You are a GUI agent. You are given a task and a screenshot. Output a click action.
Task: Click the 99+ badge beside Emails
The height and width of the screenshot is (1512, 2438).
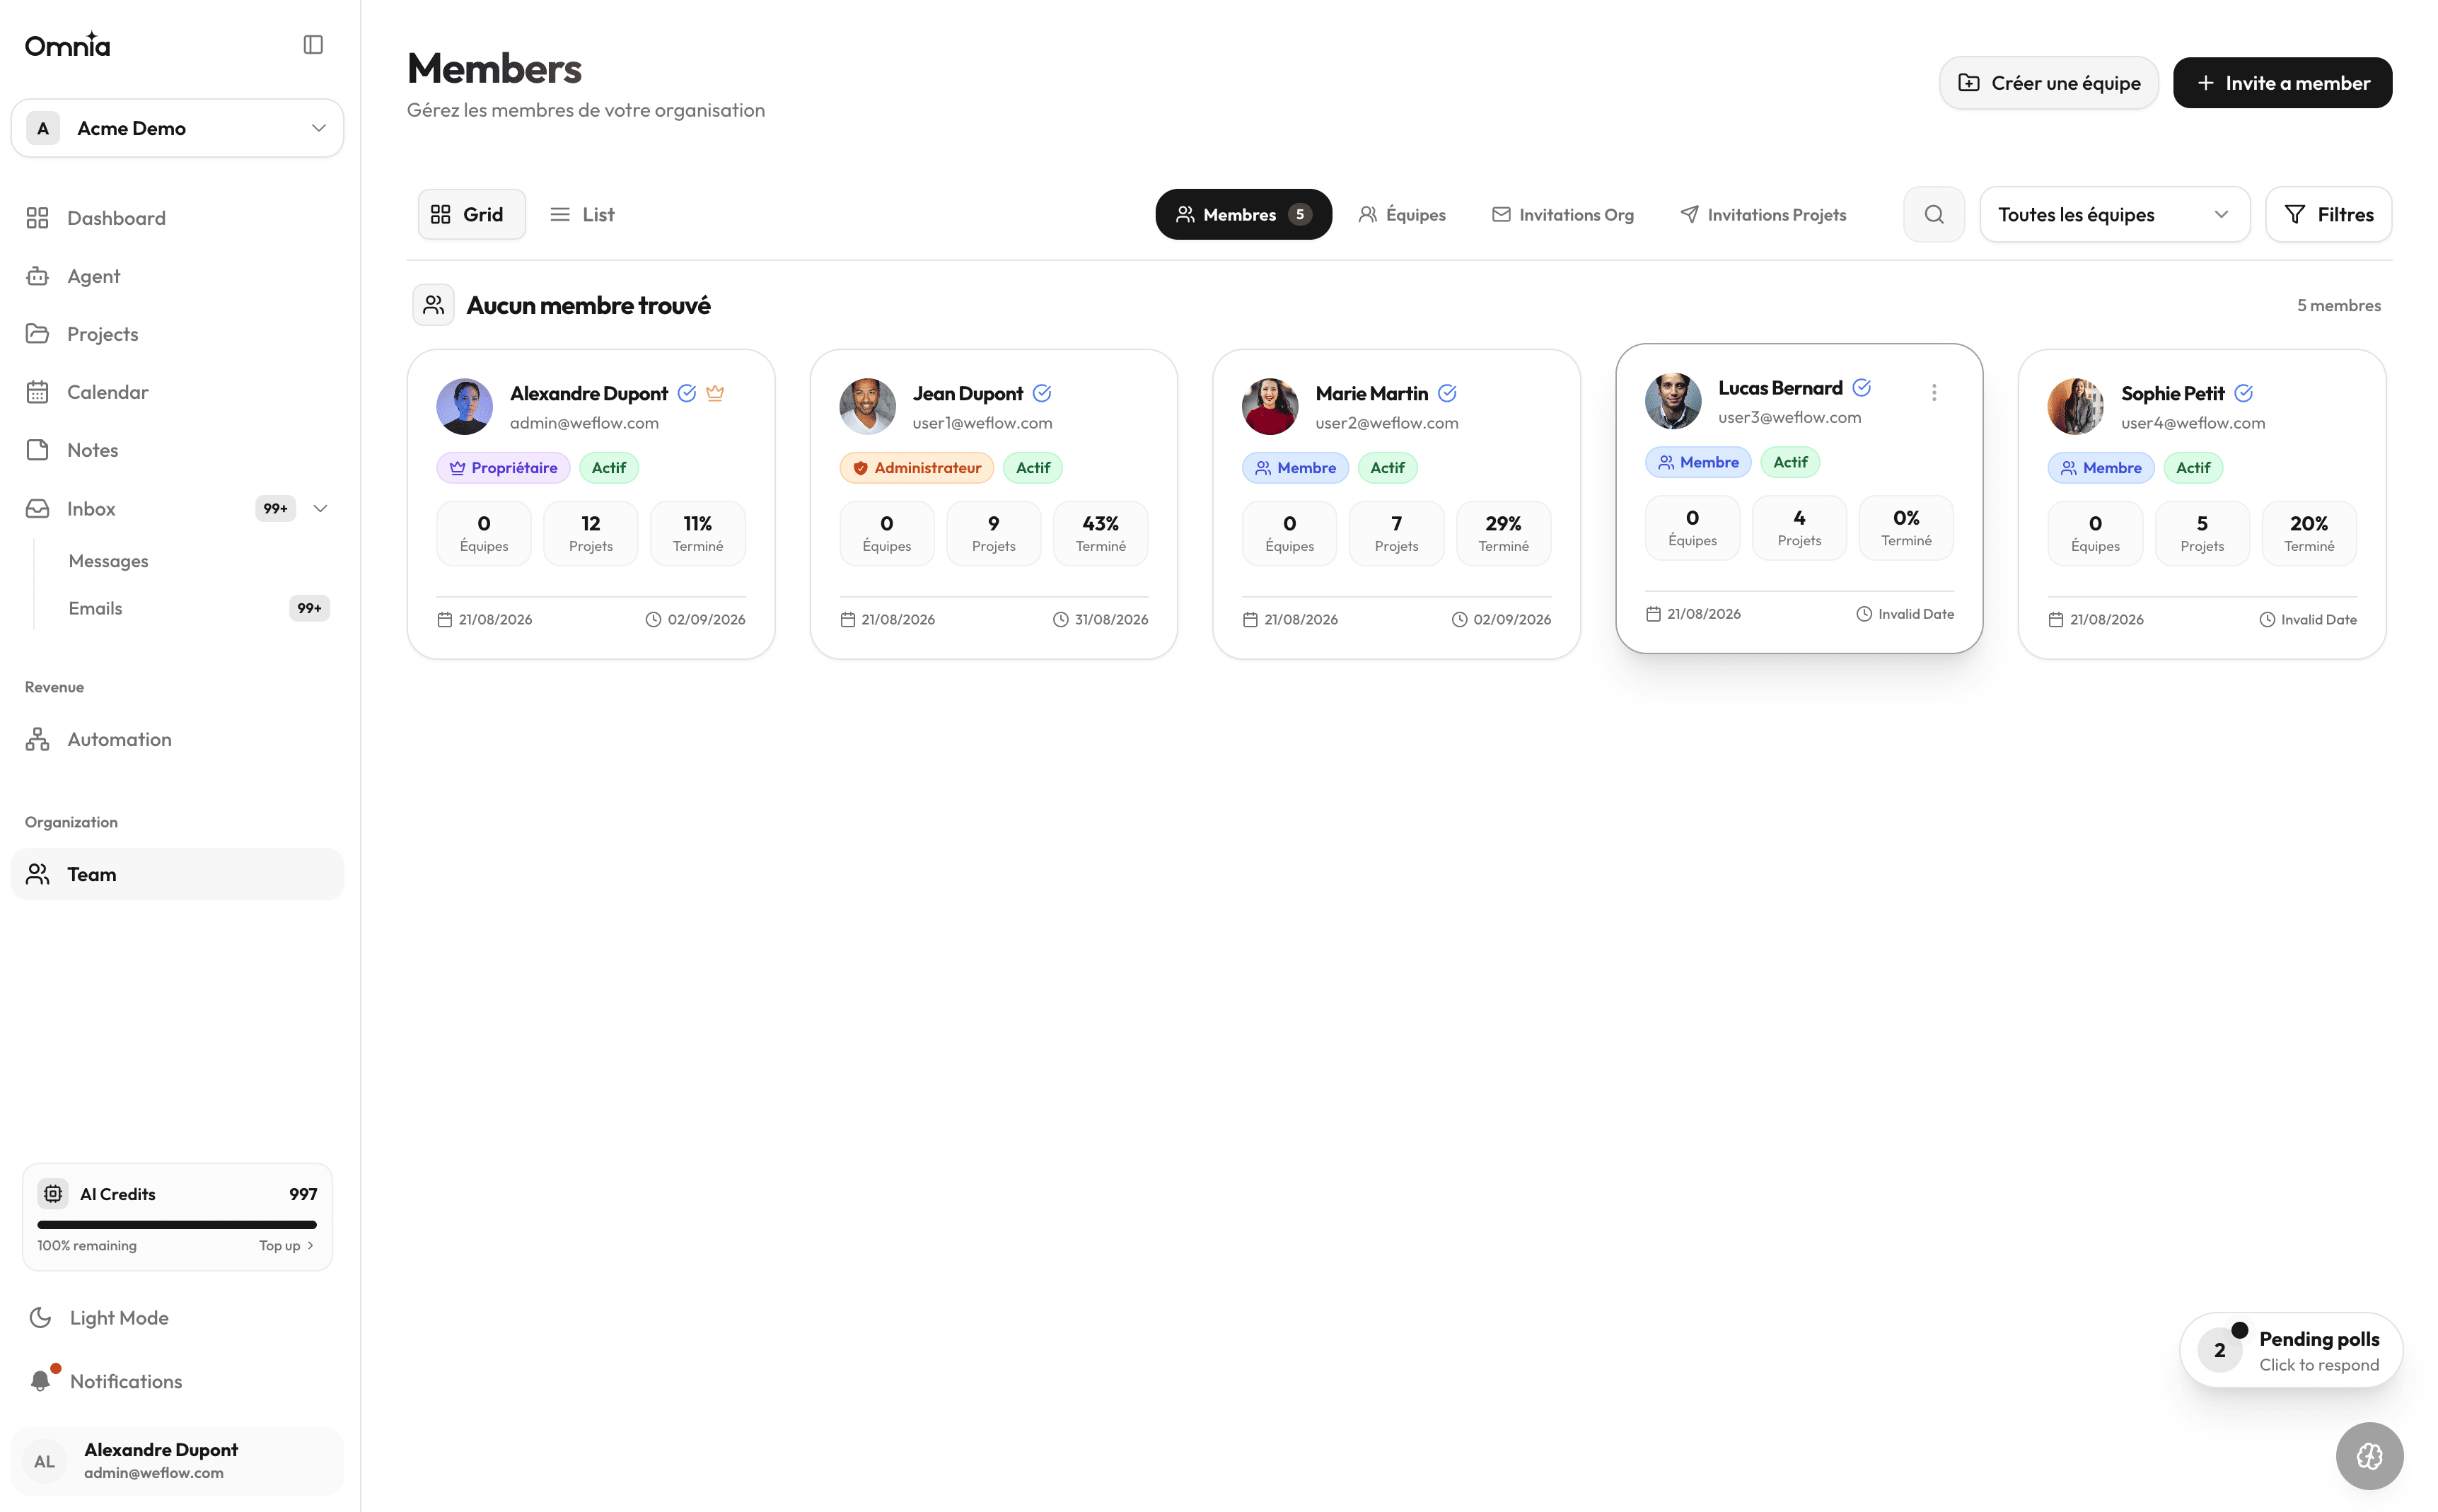pyautogui.click(x=309, y=608)
